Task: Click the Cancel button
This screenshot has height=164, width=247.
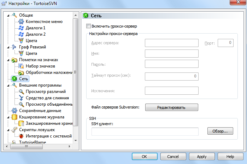Action: click(x=173, y=157)
